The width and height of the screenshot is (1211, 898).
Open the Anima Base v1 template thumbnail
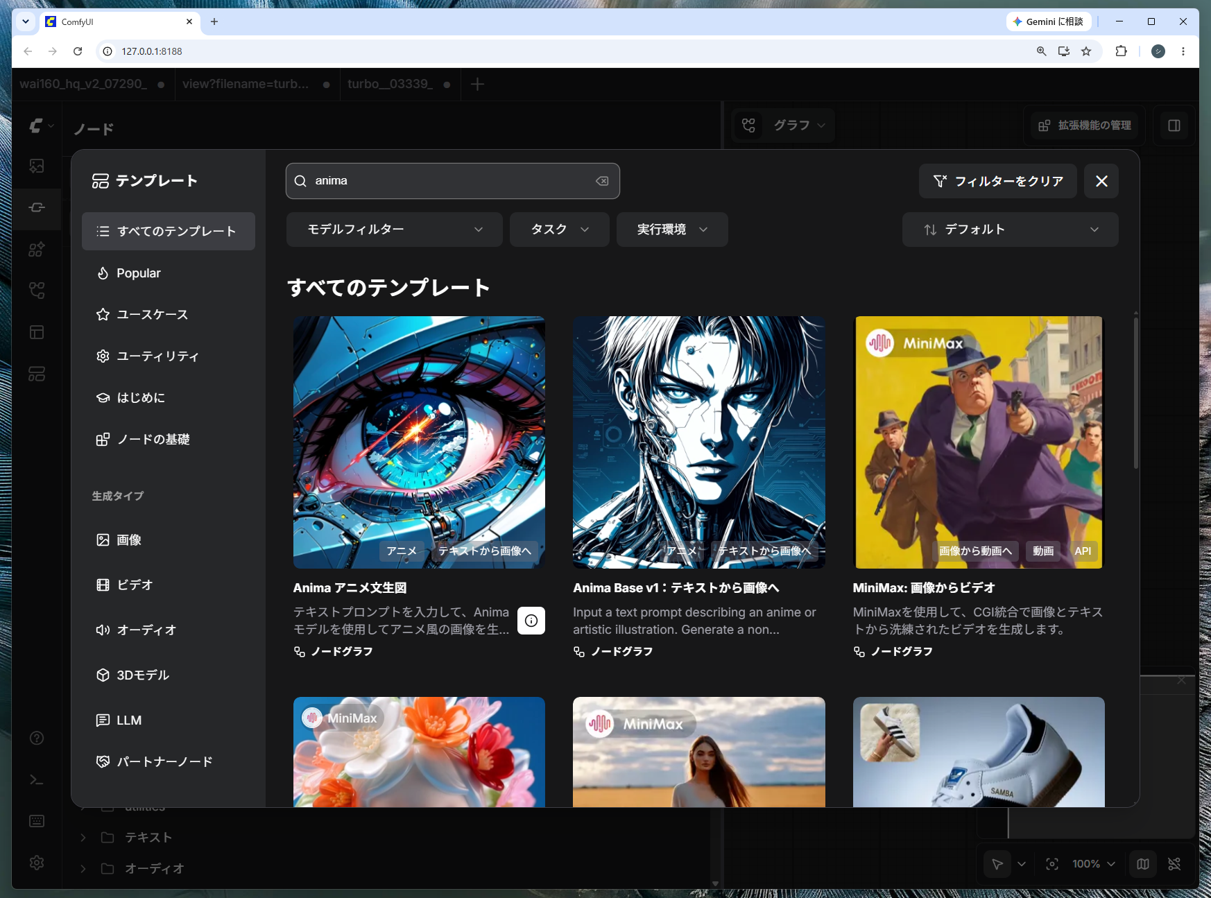point(699,442)
